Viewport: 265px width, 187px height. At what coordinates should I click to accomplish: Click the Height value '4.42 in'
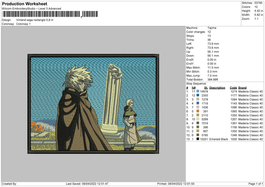pyautogui.click(x=258, y=11)
